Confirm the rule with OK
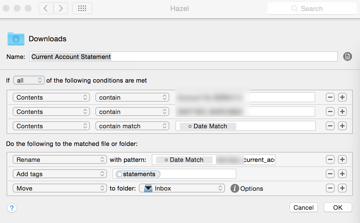 (338, 207)
